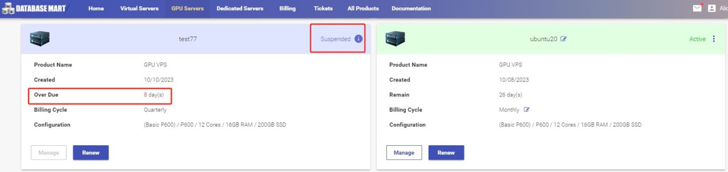Select the GPU Servers tab
This screenshot has width=728, height=172.
tap(187, 9)
